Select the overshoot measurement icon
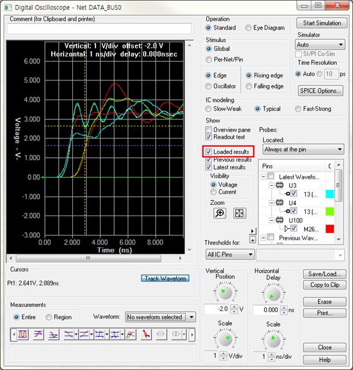This screenshot has width=353, height=370. click(38, 334)
